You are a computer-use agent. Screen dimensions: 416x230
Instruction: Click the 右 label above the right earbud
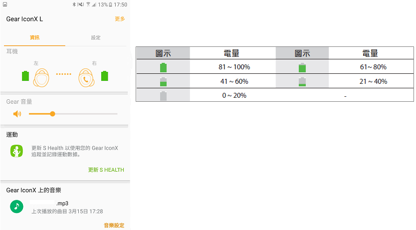pyautogui.click(x=94, y=63)
